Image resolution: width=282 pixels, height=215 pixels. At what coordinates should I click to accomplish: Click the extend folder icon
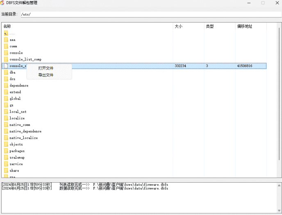[6, 92]
